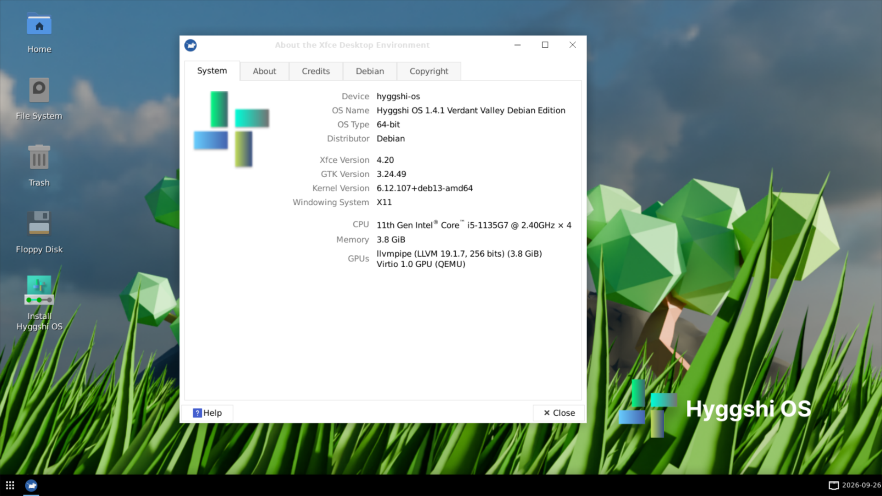Open the applications grid in taskbar
The image size is (882, 496).
[10, 485]
